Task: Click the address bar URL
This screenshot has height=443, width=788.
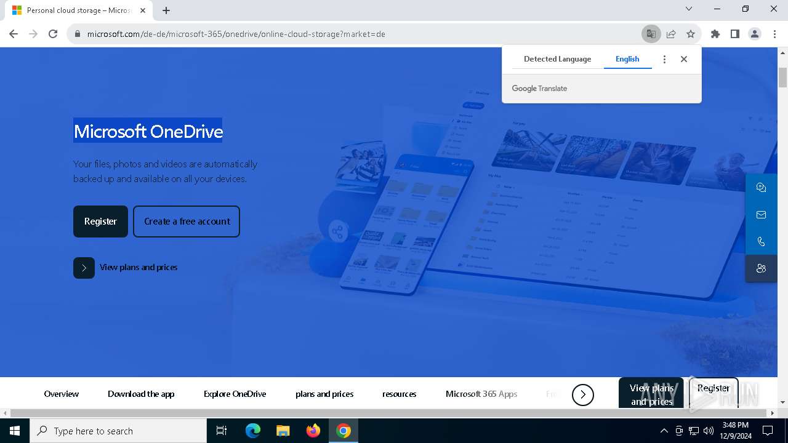Action: point(236,34)
